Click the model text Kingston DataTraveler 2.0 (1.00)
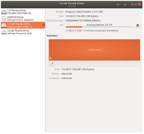 tap(84, 12)
